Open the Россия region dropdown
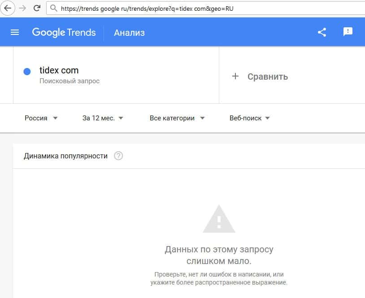The height and width of the screenshot is (298, 365). 41,118
